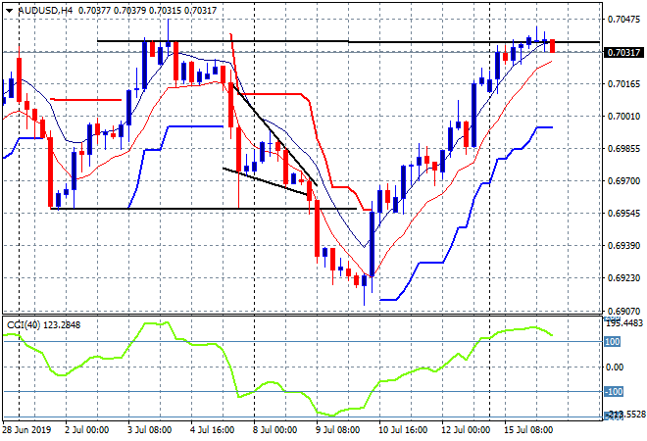Select the lower horizontal support line near 0.69545
647x441 pixels.
click(204, 209)
